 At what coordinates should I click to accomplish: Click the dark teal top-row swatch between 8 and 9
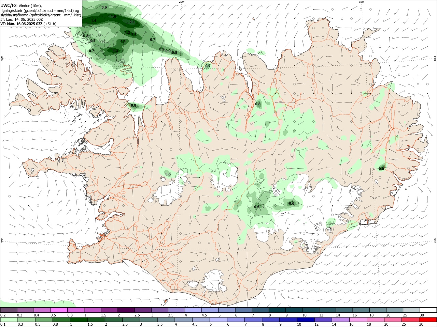[277, 310]
